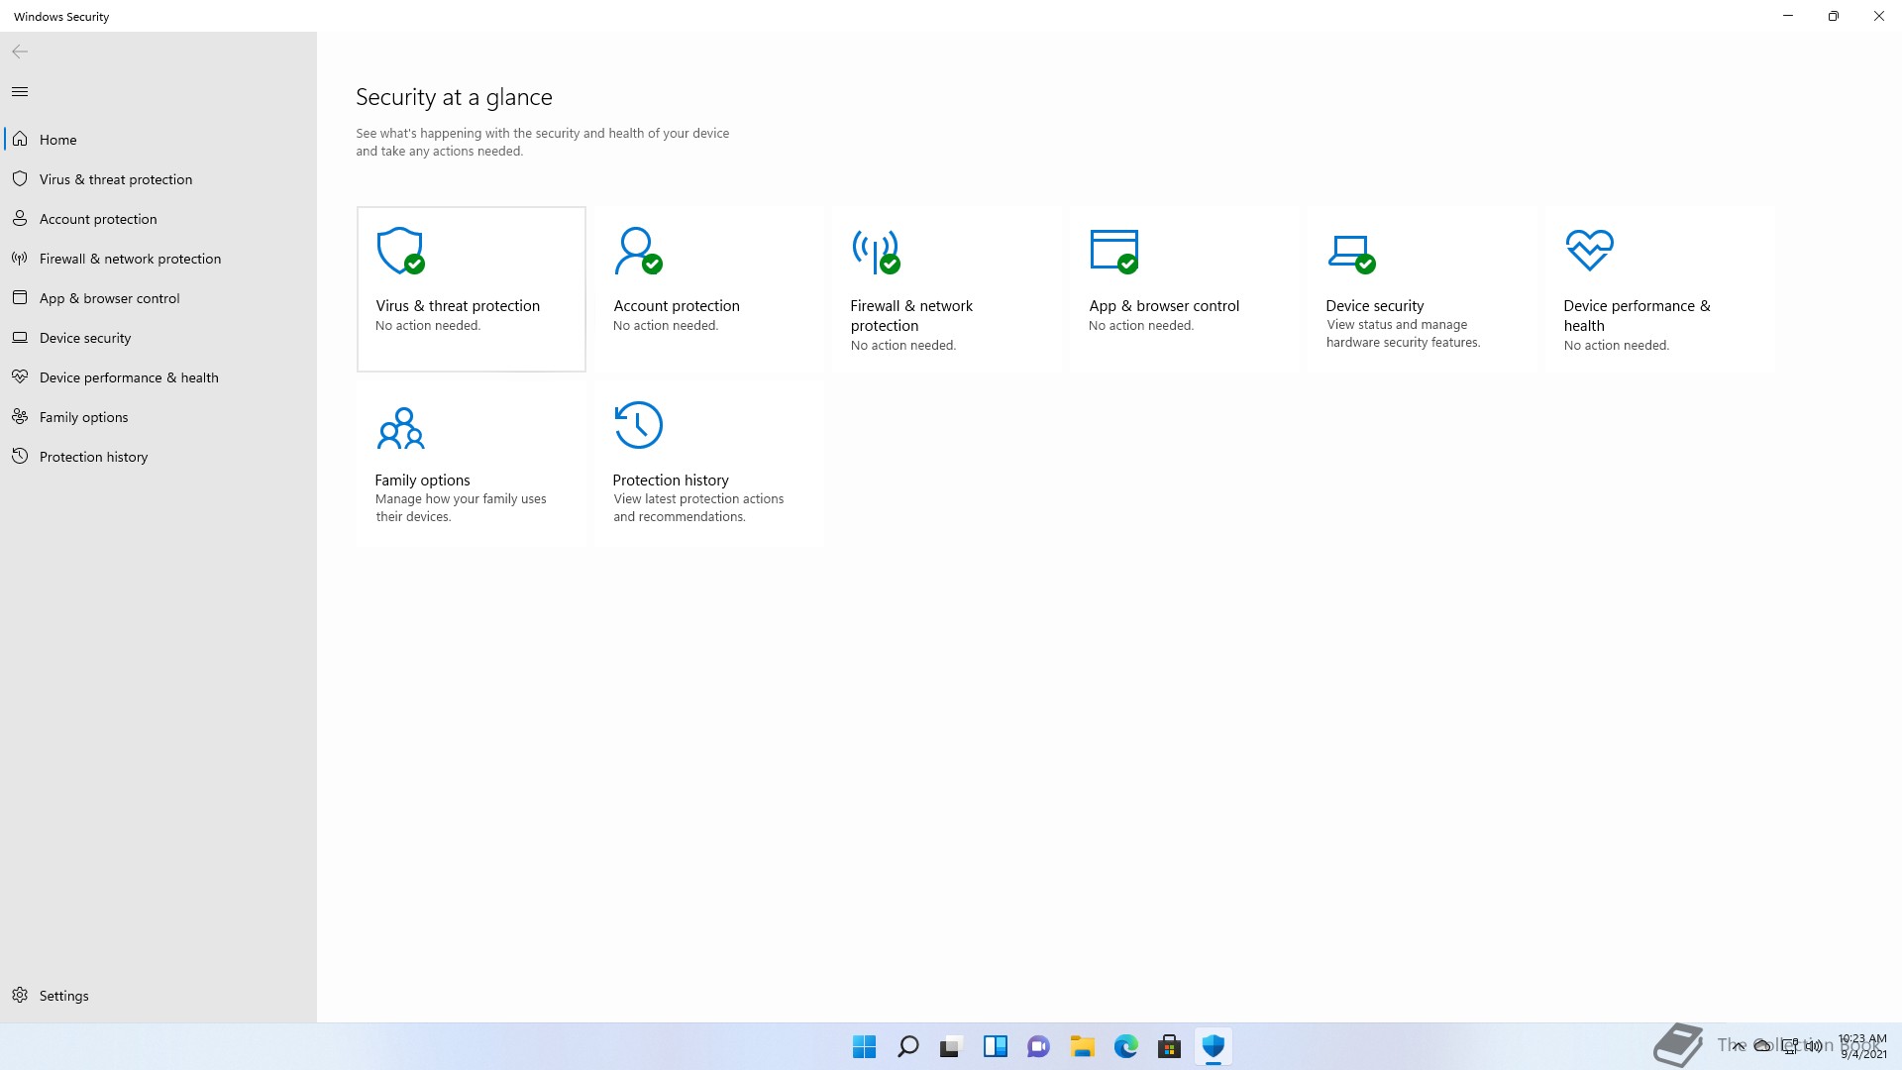Open Microsoft Store from the taskbar

[x=1169, y=1046]
